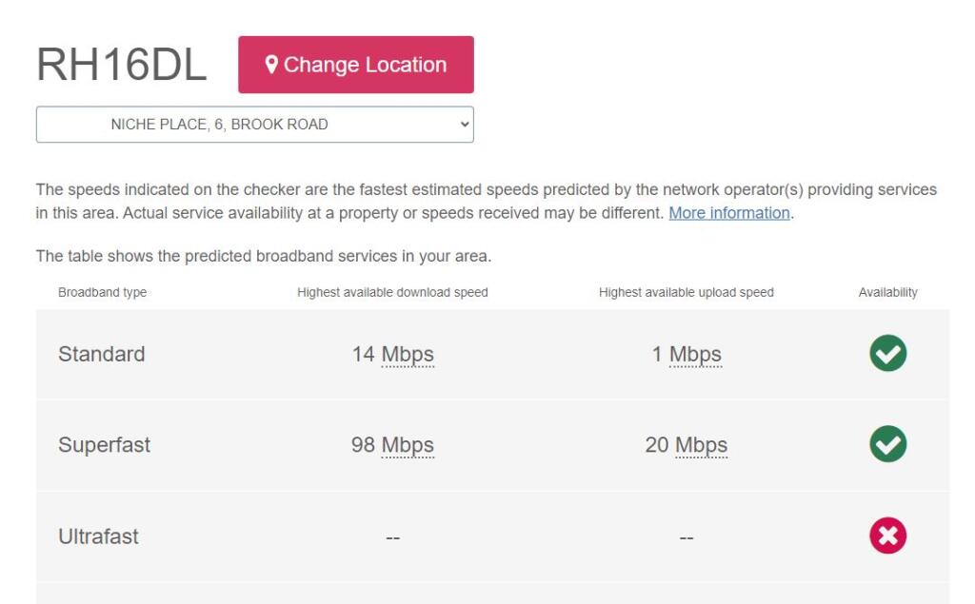The width and height of the screenshot is (975, 604).
Task: Click the green availability tick for Standard
Action: [887, 354]
